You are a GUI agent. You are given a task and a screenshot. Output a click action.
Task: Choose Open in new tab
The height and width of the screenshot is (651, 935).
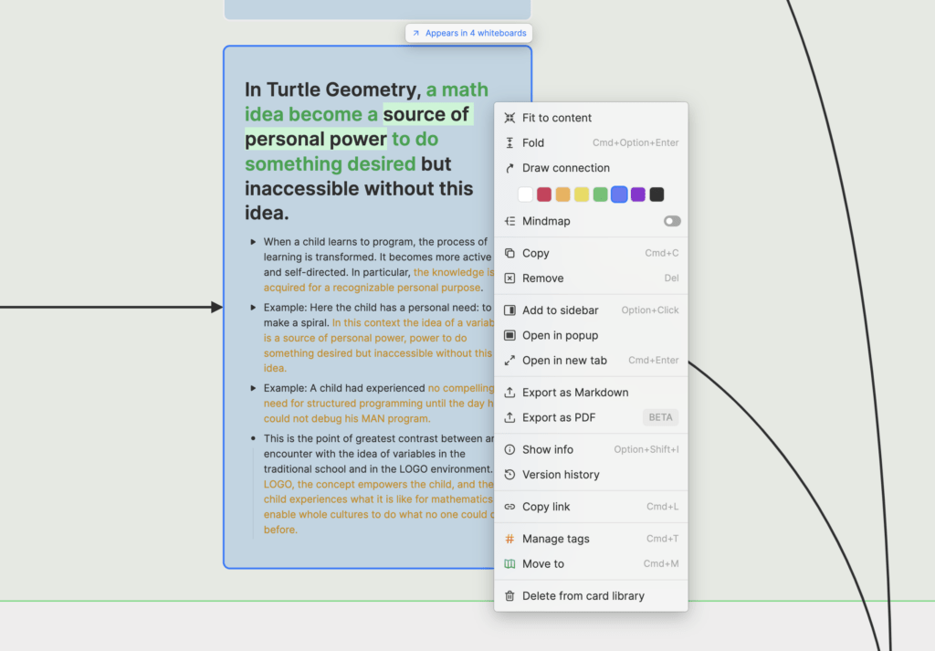591,361
